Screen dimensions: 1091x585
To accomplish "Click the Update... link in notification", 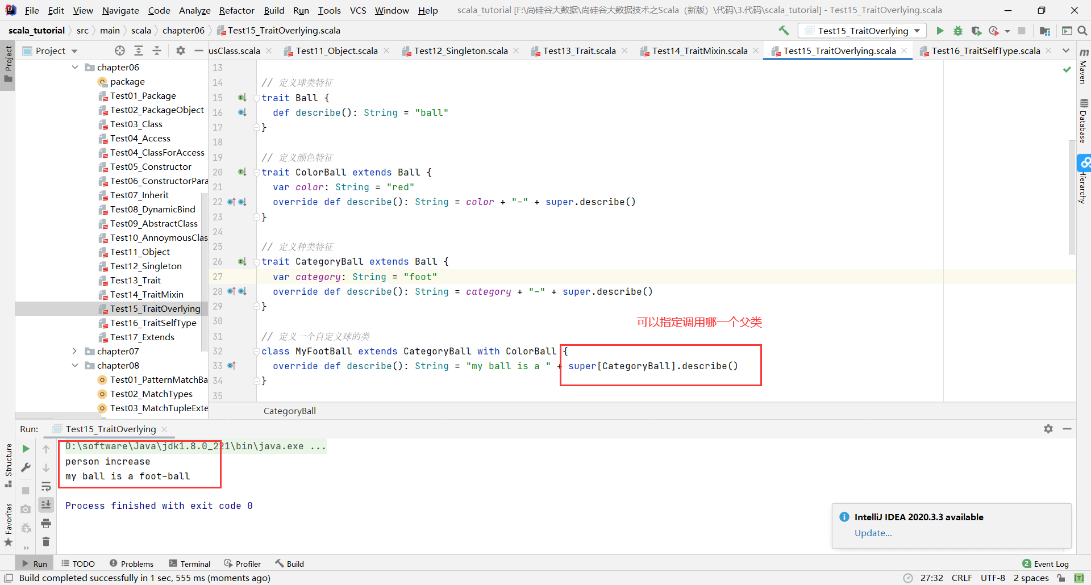I will (873, 533).
